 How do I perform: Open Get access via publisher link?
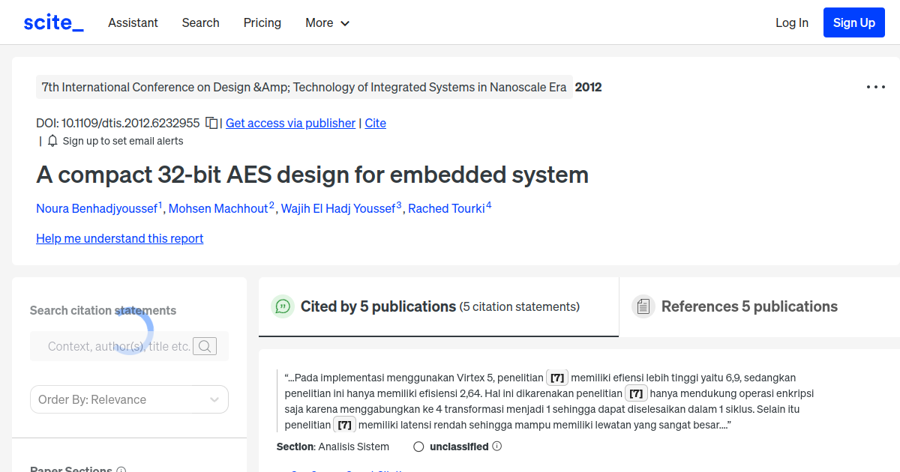290,123
